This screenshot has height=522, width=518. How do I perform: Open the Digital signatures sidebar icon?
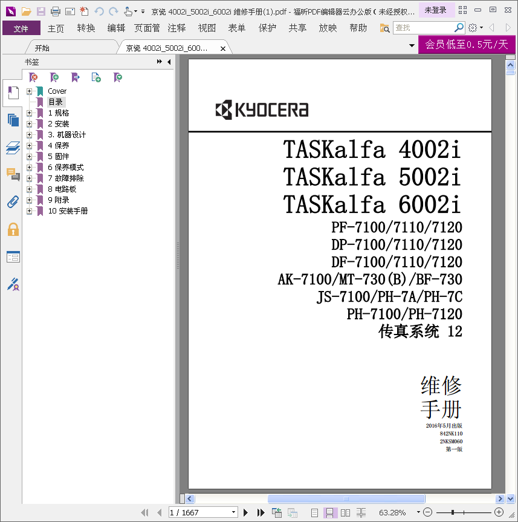(x=13, y=284)
